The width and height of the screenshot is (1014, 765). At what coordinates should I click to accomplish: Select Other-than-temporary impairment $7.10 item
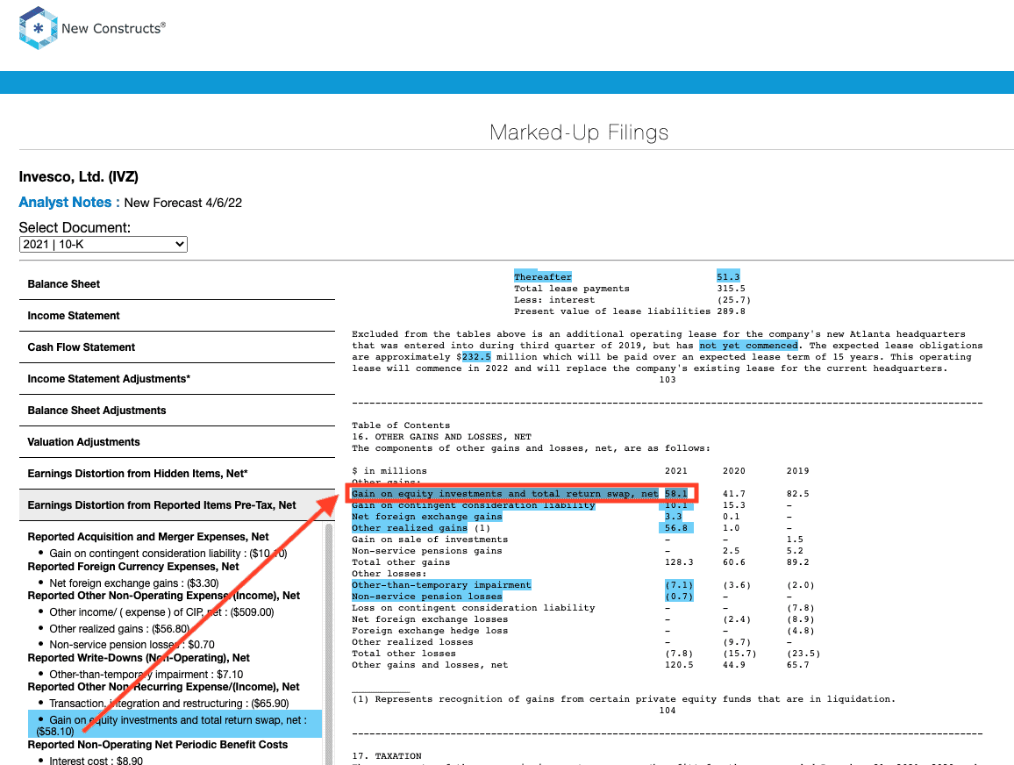click(x=146, y=675)
